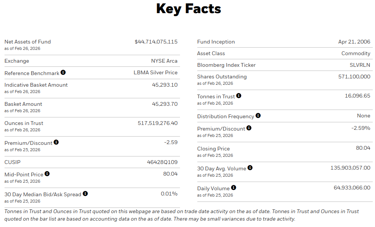Click the italic Tonnes in Trust footnote text
The height and width of the screenshot is (227, 375).
[181, 215]
